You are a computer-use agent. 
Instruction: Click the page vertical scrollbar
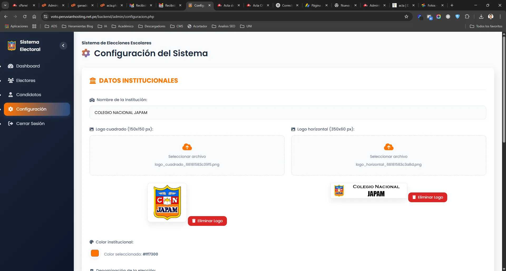[504, 89]
